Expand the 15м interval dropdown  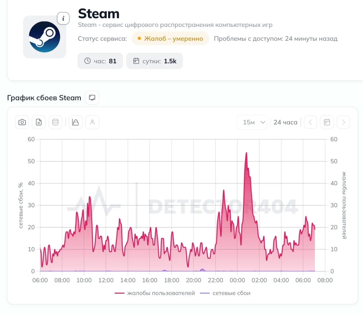[252, 122]
